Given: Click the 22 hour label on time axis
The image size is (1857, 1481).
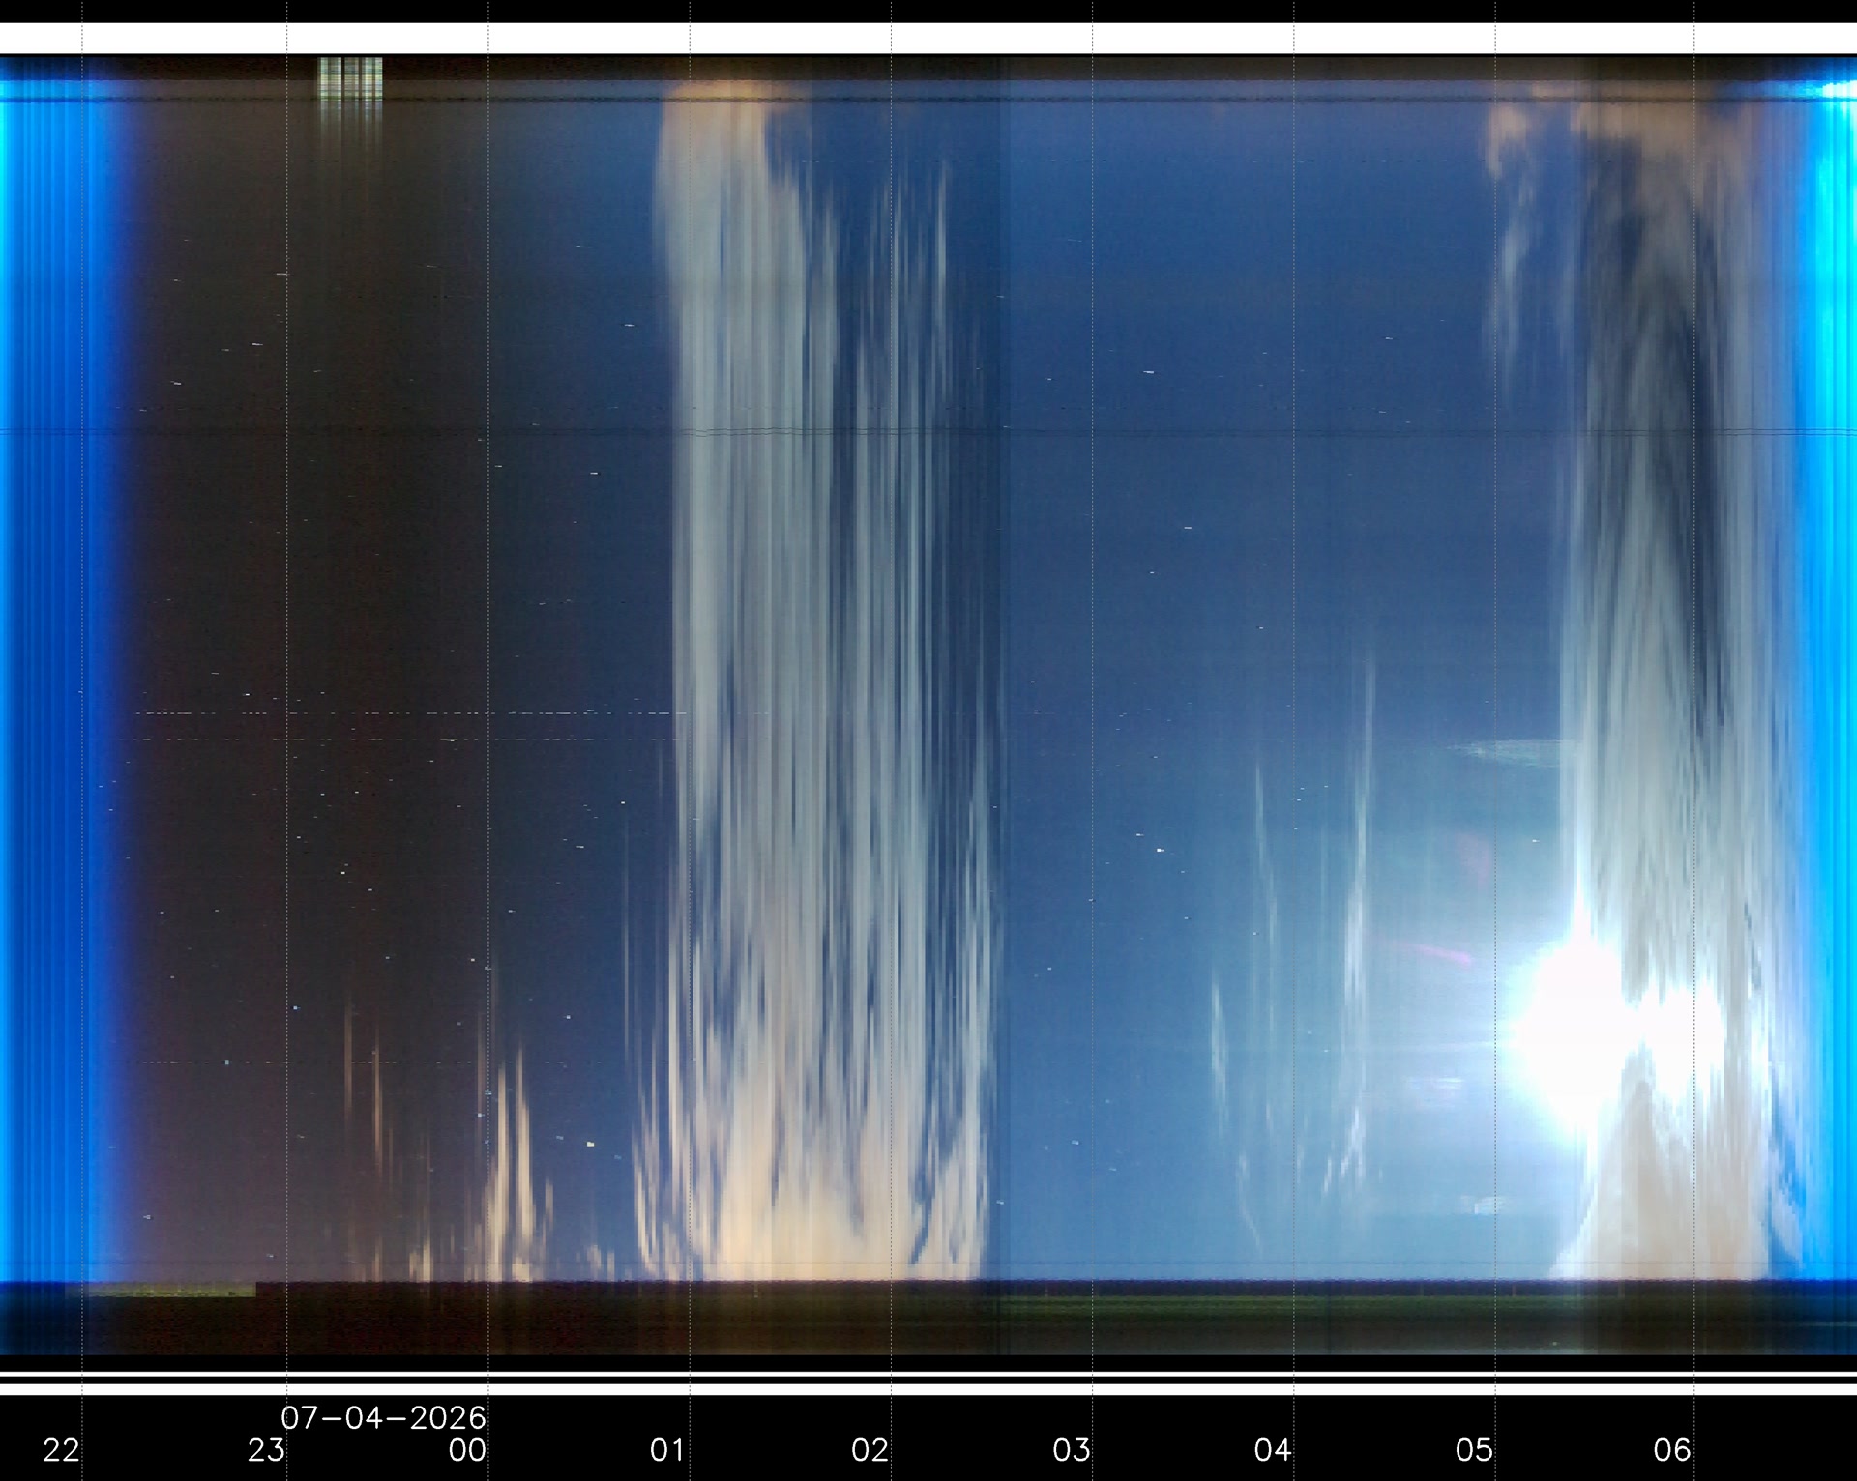Looking at the screenshot, I should click(61, 1450).
